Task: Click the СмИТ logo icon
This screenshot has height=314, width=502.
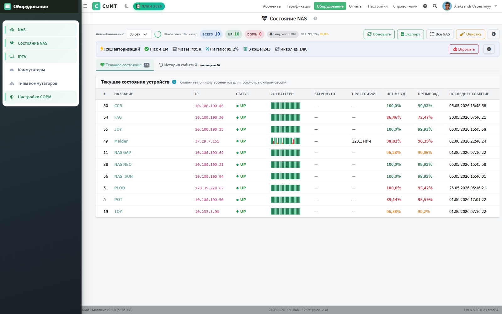Action: point(96,6)
